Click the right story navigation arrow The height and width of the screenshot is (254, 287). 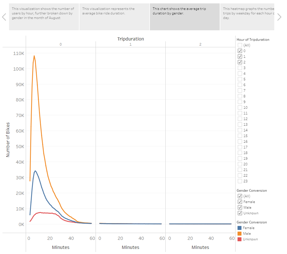click(x=279, y=17)
